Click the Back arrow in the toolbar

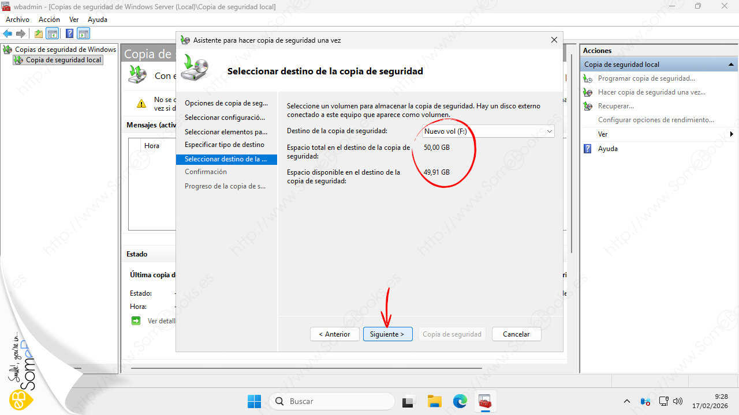[8, 33]
